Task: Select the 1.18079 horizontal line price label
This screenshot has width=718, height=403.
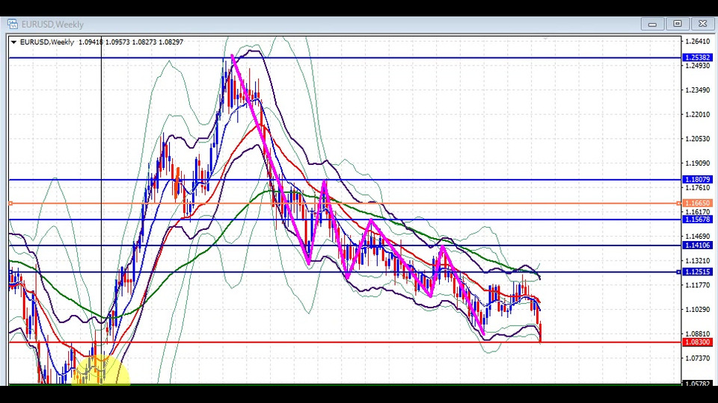Action: coord(697,180)
